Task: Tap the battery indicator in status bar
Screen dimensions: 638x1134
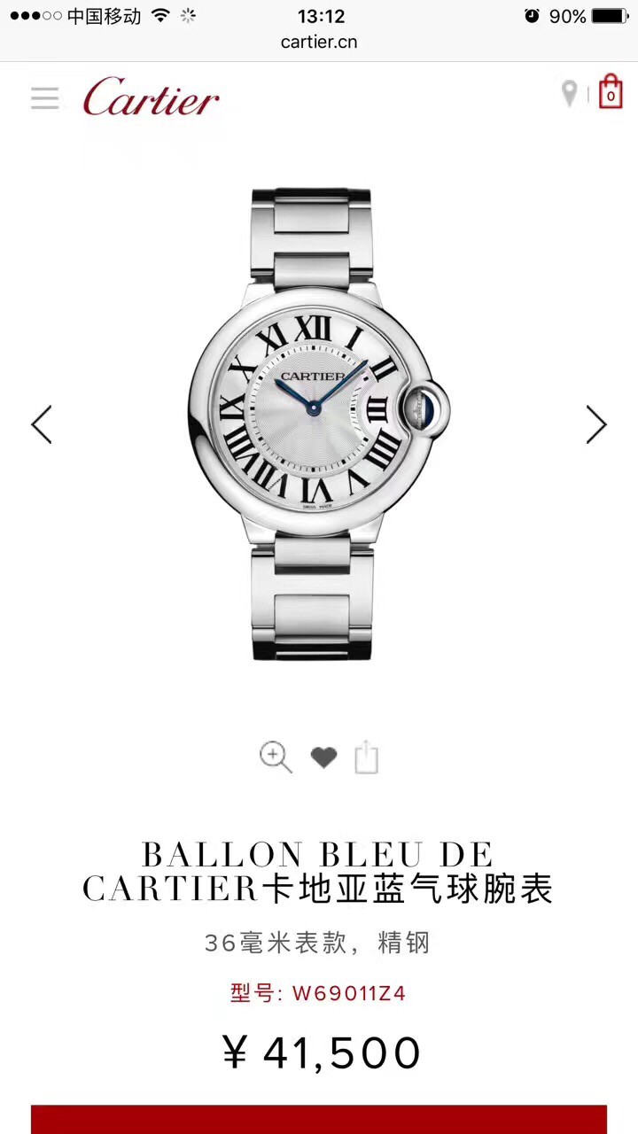Action: click(x=610, y=16)
